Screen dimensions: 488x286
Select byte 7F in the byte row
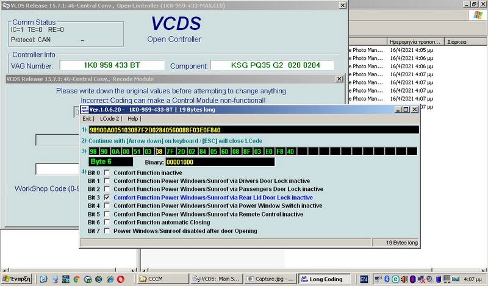pos(170,152)
